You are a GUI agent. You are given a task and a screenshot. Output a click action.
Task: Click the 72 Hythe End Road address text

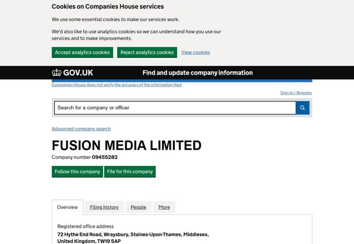pos(133,238)
